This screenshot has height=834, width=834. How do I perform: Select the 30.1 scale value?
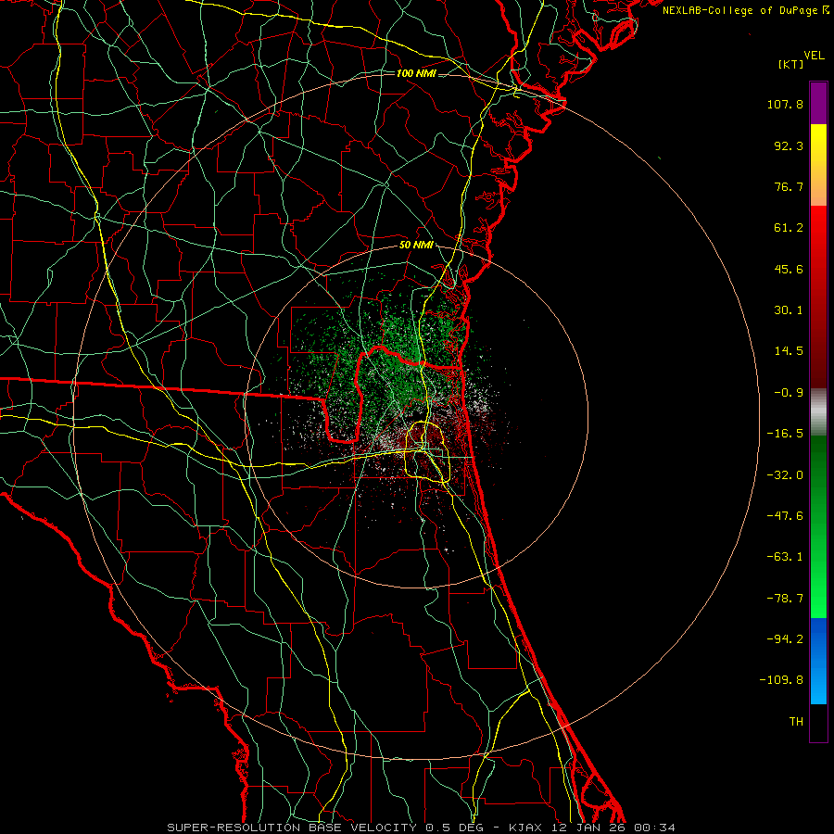point(789,310)
